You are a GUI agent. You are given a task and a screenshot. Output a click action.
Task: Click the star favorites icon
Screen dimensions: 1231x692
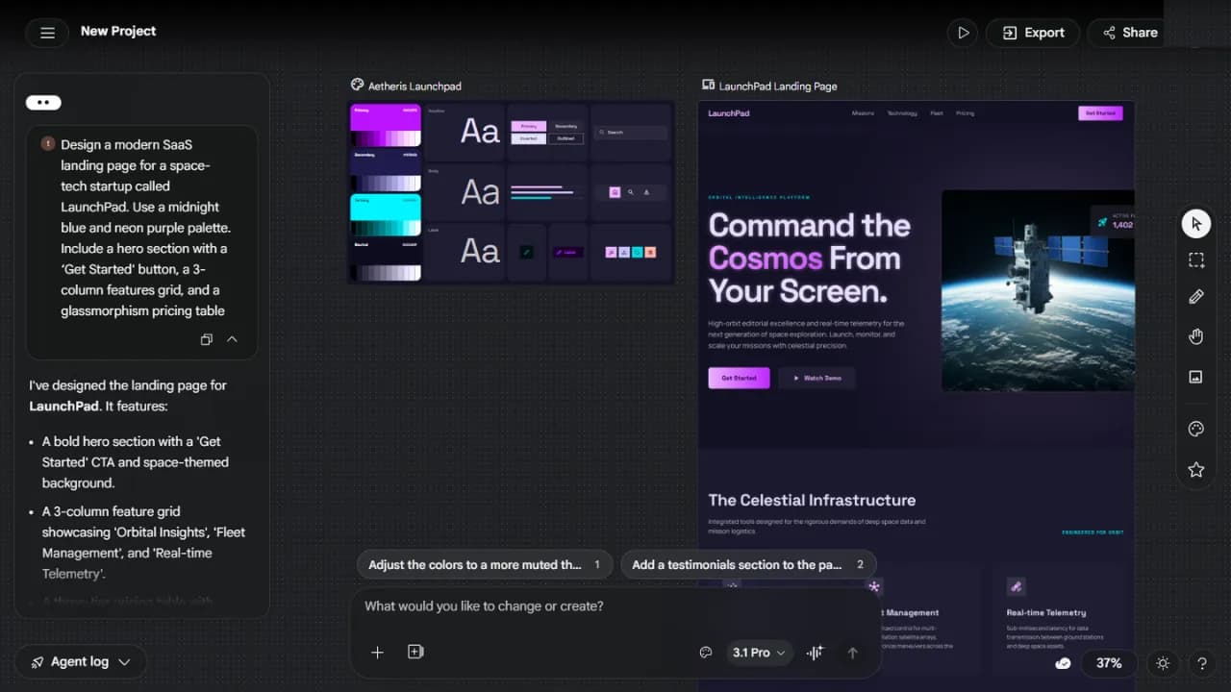[x=1195, y=470]
